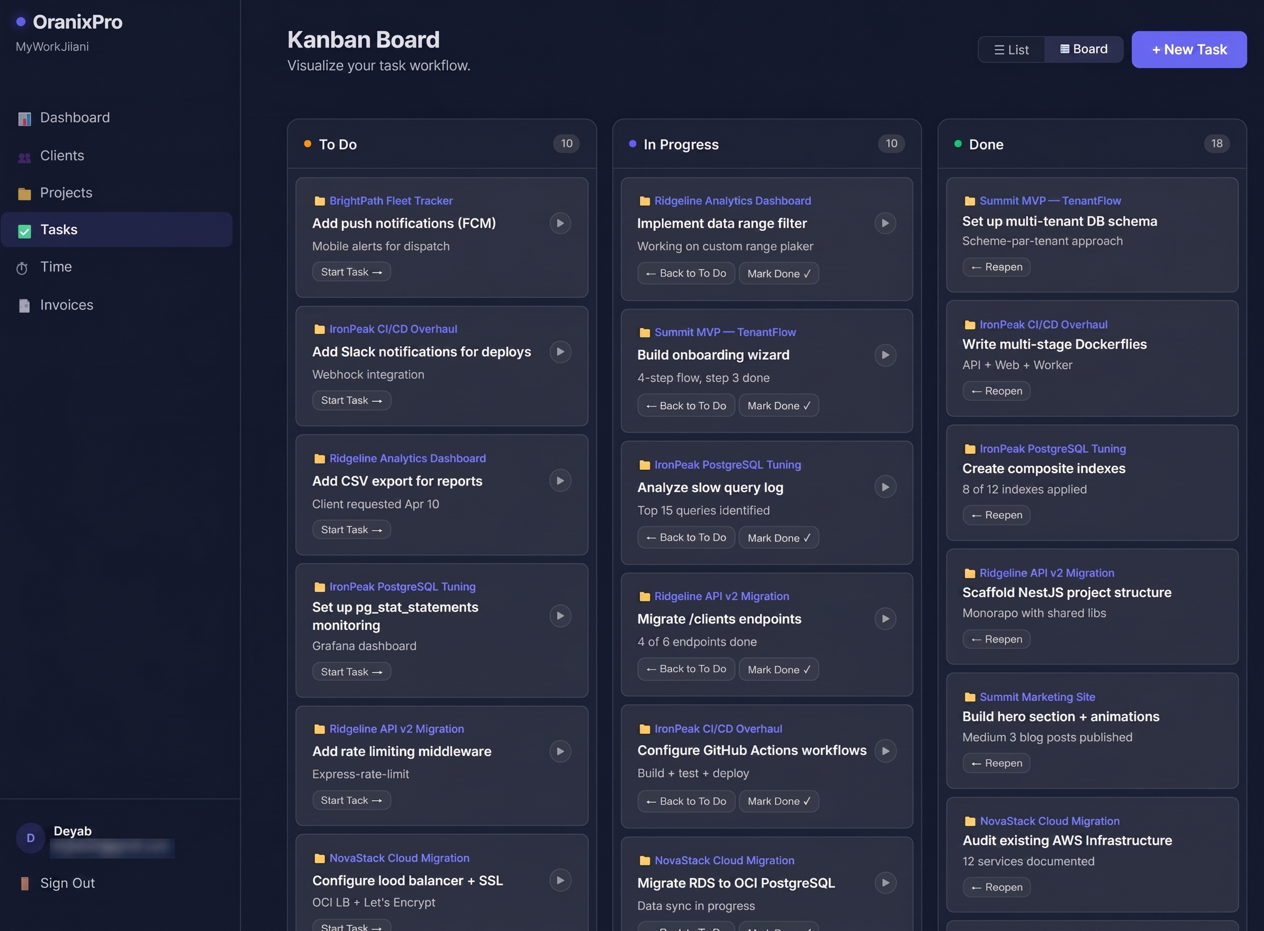
Task: Create a task with + New Task
Action: click(1188, 49)
